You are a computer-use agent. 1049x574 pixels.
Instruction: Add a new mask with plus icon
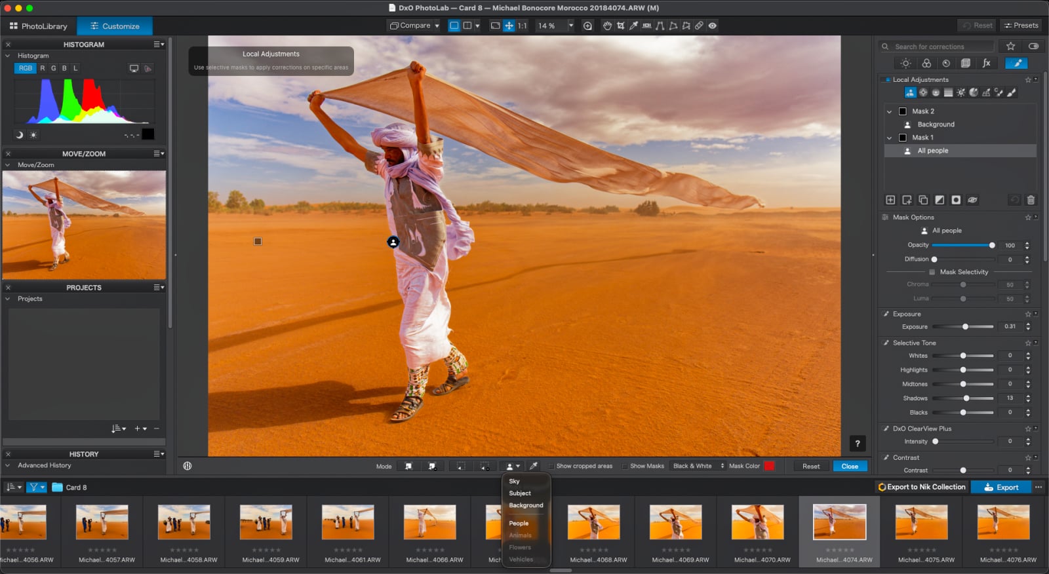pyautogui.click(x=890, y=200)
